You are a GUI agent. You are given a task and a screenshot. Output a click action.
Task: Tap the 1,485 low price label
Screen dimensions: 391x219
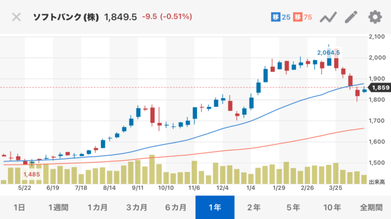[32, 174]
